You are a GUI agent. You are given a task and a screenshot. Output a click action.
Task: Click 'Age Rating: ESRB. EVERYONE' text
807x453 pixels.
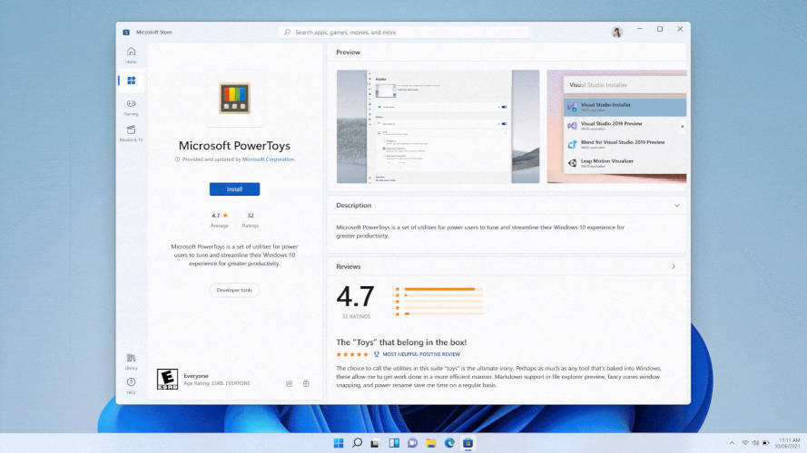217,383
